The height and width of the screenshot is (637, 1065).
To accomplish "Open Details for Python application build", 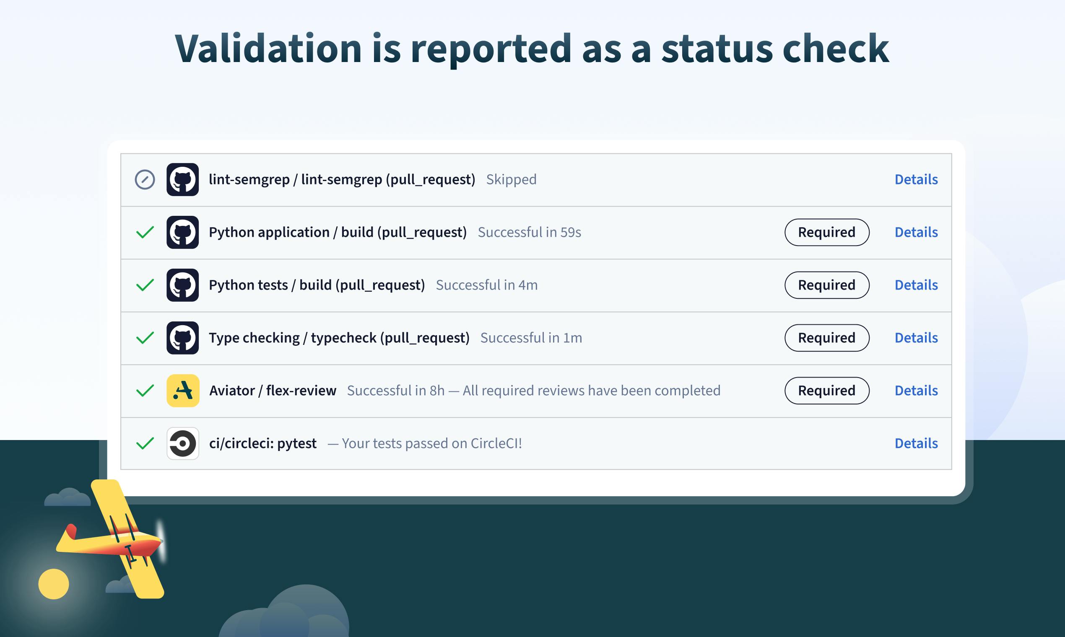I will coord(916,232).
